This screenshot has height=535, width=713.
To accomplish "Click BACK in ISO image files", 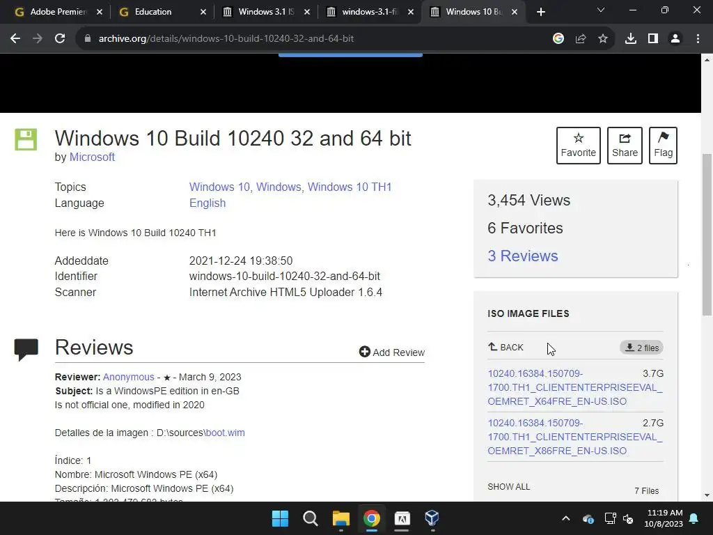I will coord(506,348).
